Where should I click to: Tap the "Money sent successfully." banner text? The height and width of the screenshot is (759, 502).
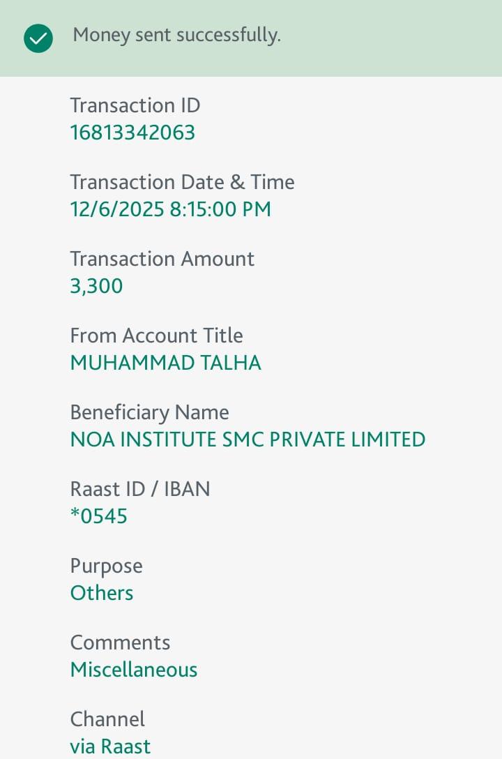176,35
